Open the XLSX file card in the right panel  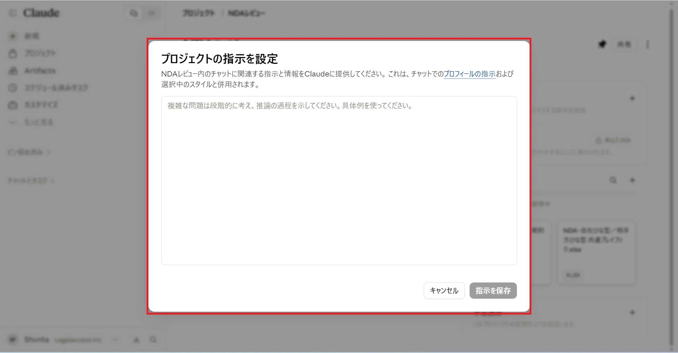point(597,253)
